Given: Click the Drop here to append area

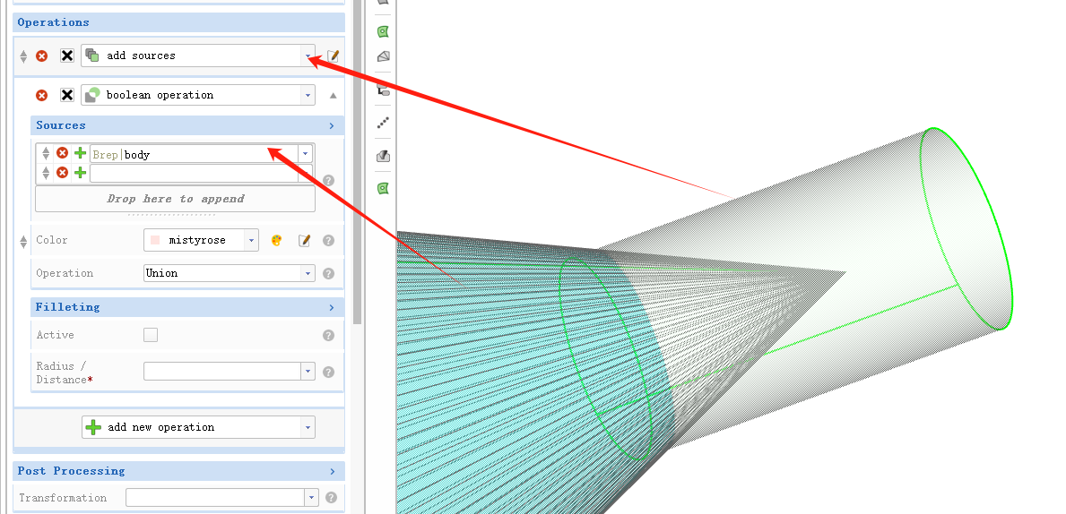Looking at the screenshot, I should click(175, 199).
